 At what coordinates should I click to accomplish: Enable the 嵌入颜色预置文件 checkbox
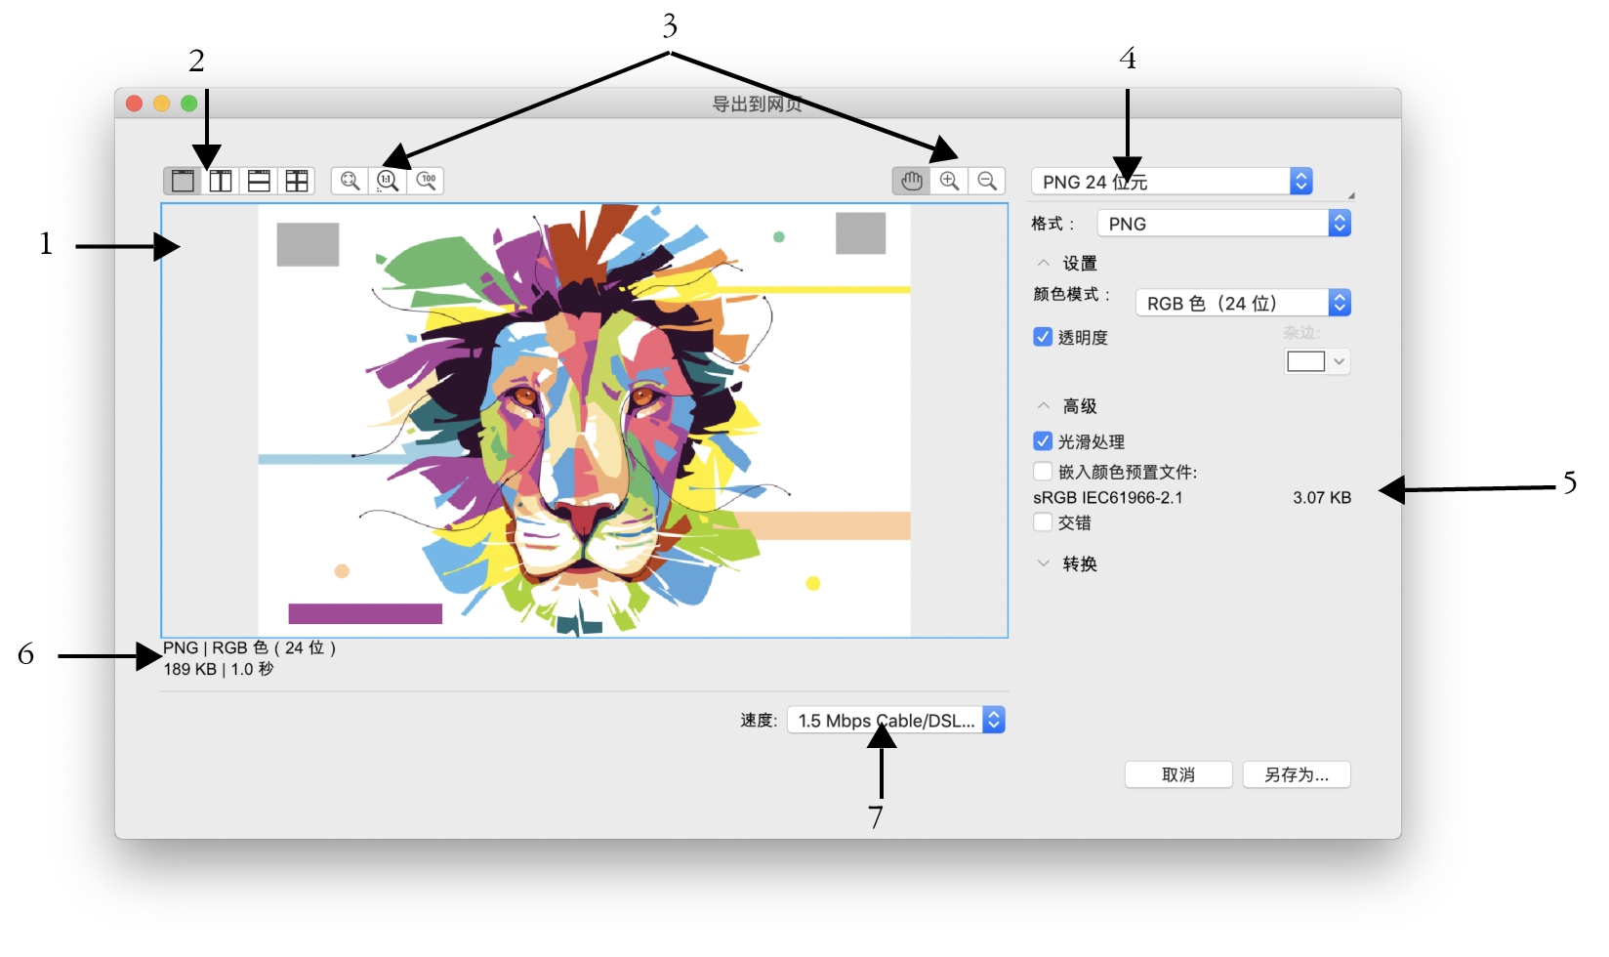(1043, 472)
